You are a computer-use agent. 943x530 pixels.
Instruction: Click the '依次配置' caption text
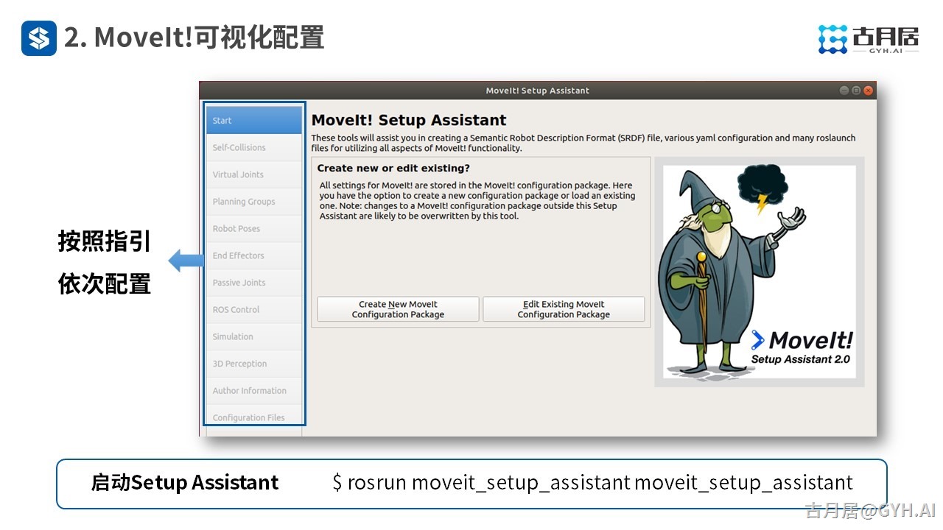pyautogui.click(x=105, y=283)
